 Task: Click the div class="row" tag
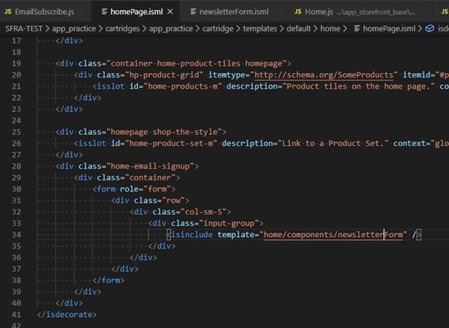[151, 201]
